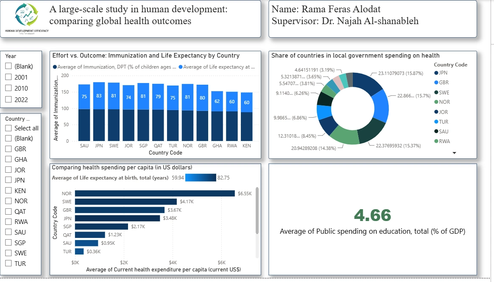Image resolution: width=494 pixels, height=282 pixels.
Task: Select the GHA column labeled 62
Action: 217,116
